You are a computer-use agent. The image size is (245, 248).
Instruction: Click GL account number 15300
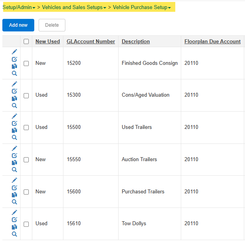[74, 95]
